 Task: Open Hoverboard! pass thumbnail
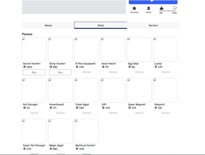coord(61,90)
